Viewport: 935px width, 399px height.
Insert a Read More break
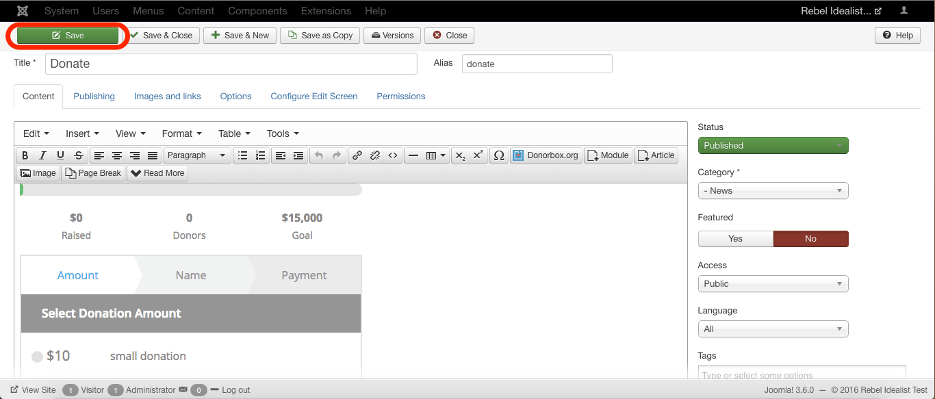157,172
